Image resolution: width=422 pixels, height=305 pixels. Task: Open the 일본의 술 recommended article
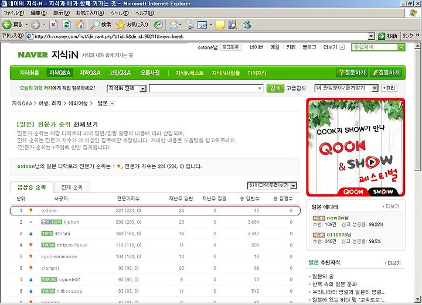coord(323,276)
